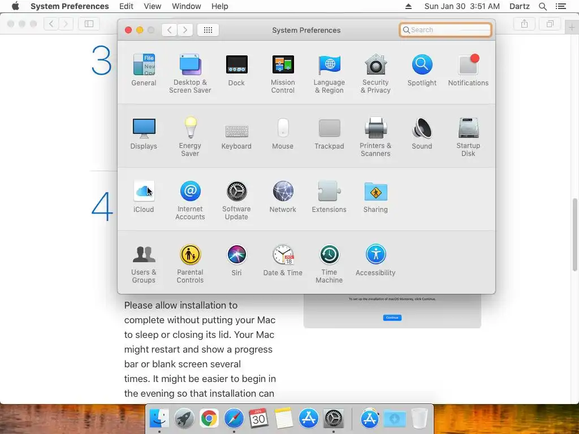This screenshot has width=579, height=434.
Task: Open Google Chrome from the Dock
Action: (x=209, y=419)
